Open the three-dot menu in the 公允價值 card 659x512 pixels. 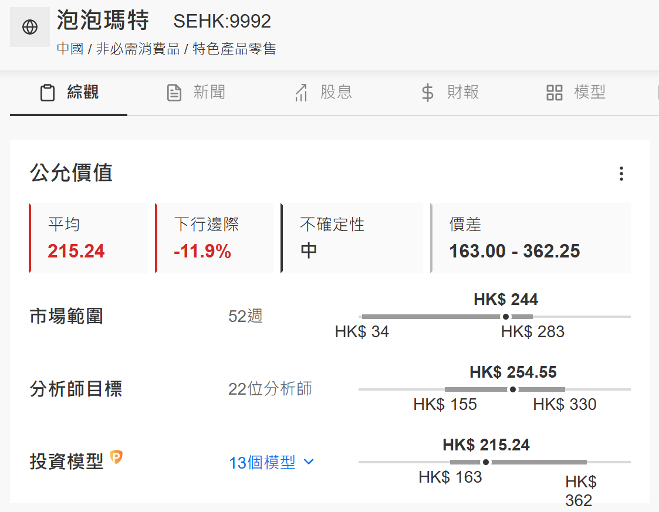coord(621,174)
